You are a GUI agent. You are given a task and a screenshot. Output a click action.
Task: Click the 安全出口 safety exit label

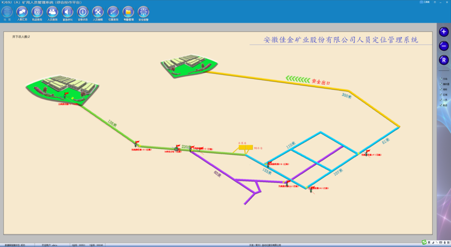pos(321,82)
